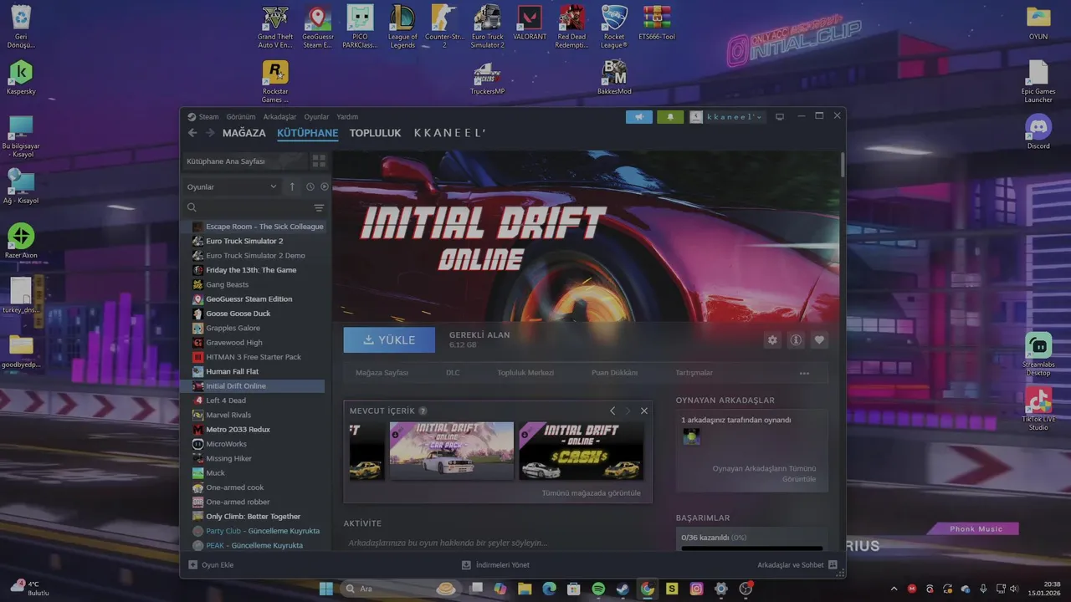Open Tartışmalar link
1071x602 pixels.
(x=694, y=373)
